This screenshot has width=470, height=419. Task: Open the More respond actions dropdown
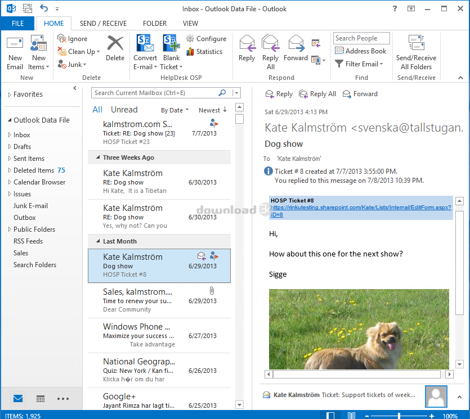tap(319, 60)
